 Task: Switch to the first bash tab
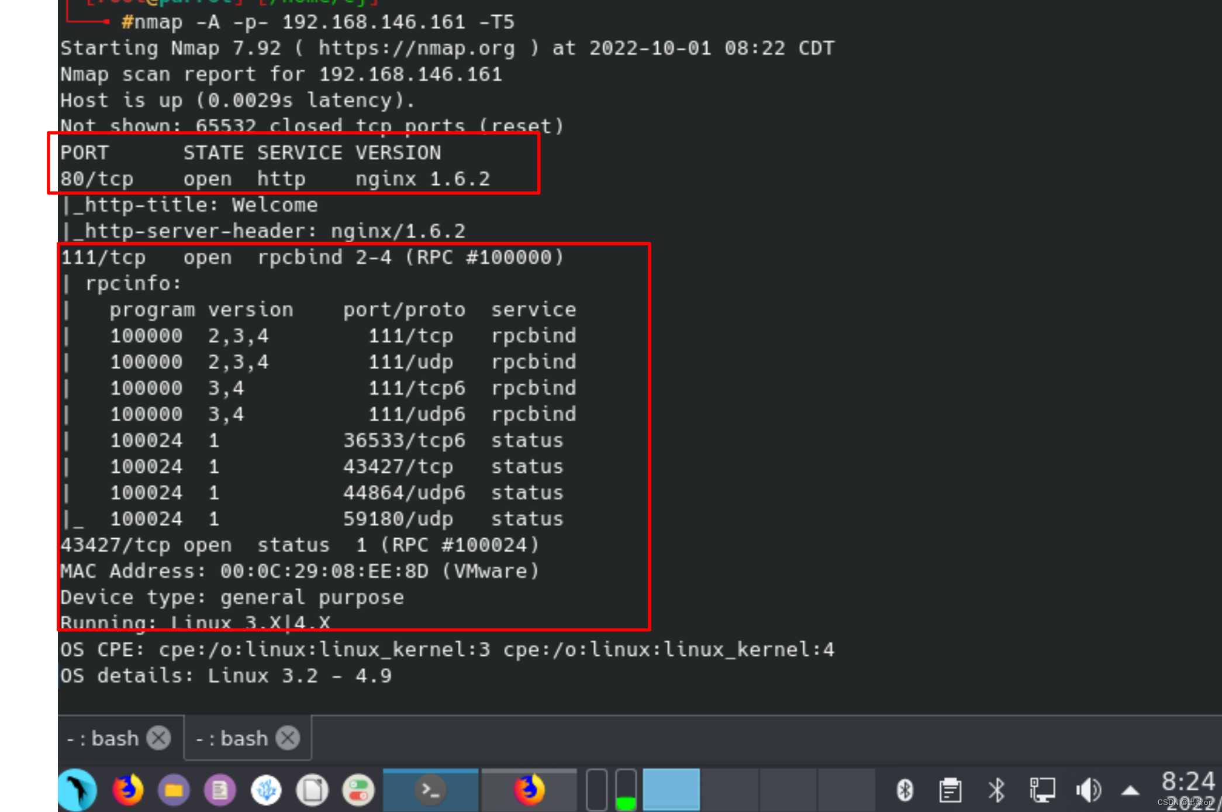pos(104,738)
